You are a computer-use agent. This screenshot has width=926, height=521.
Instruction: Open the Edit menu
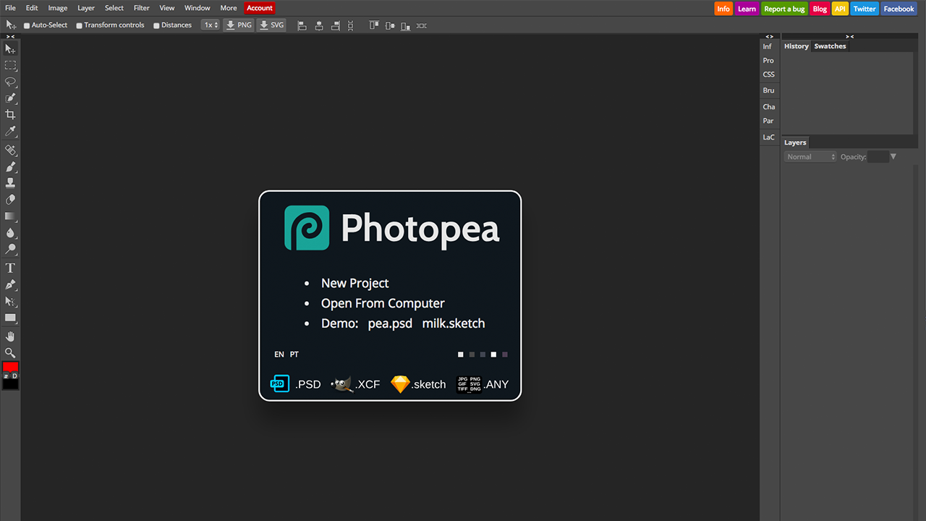coord(32,8)
